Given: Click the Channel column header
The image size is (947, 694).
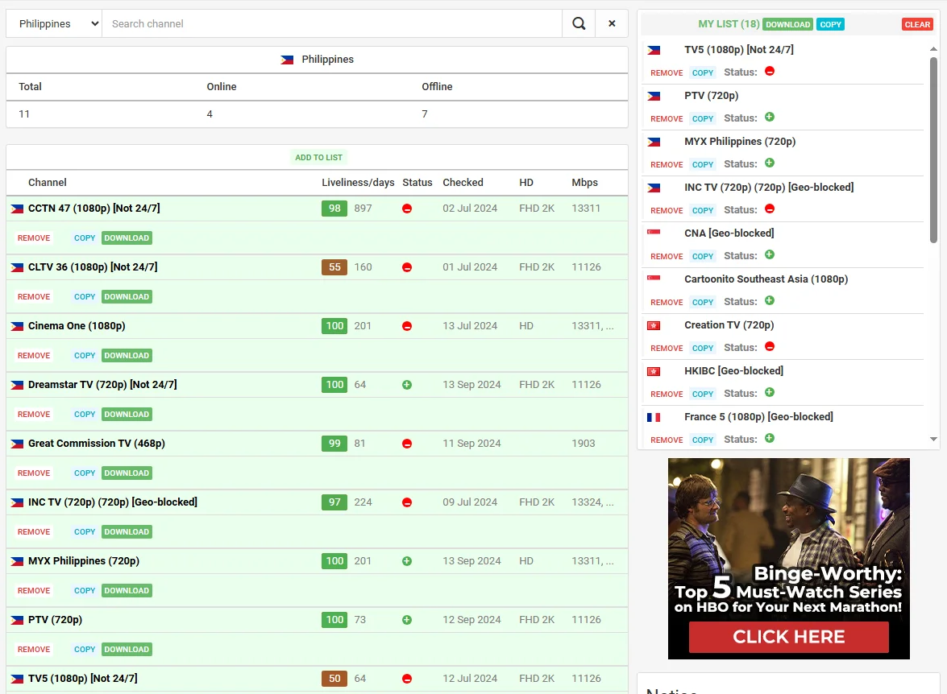Looking at the screenshot, I should [x=47, y=182].
